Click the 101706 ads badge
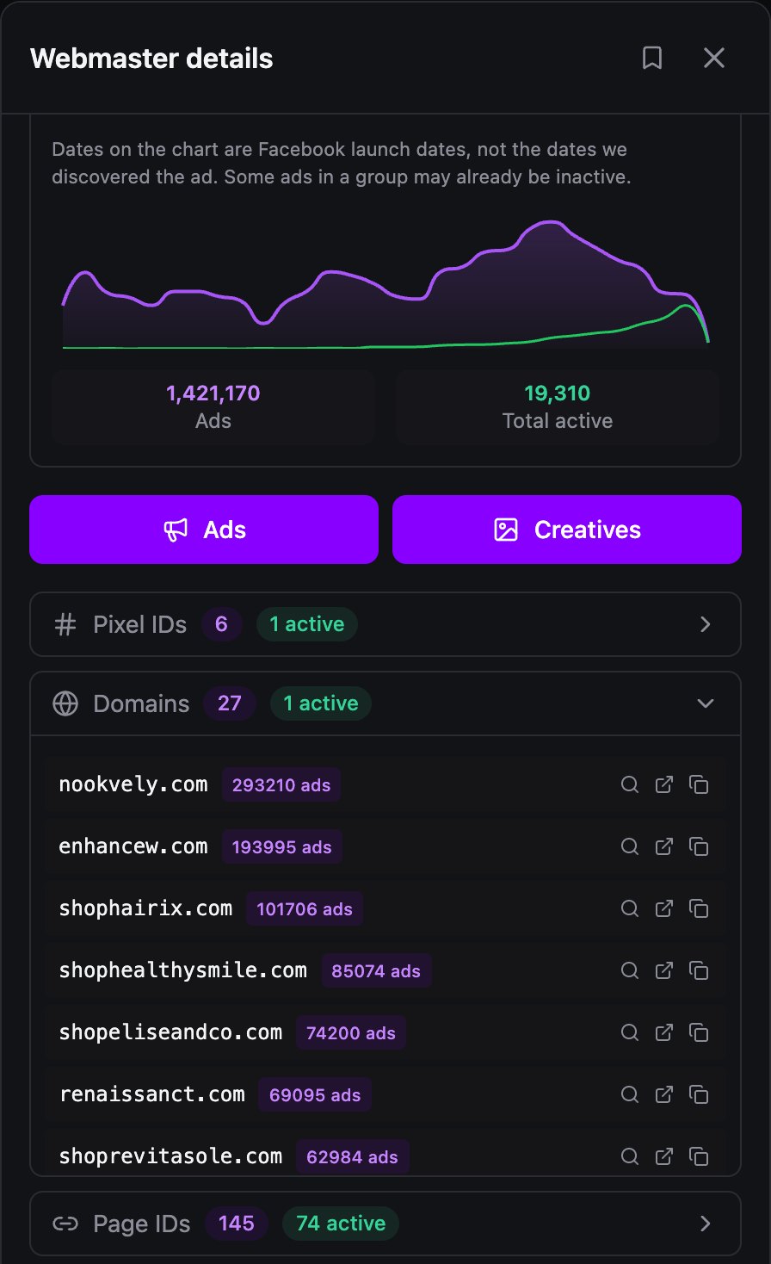This screenshot has height=1264, width=771. click(x=305, y=908)
